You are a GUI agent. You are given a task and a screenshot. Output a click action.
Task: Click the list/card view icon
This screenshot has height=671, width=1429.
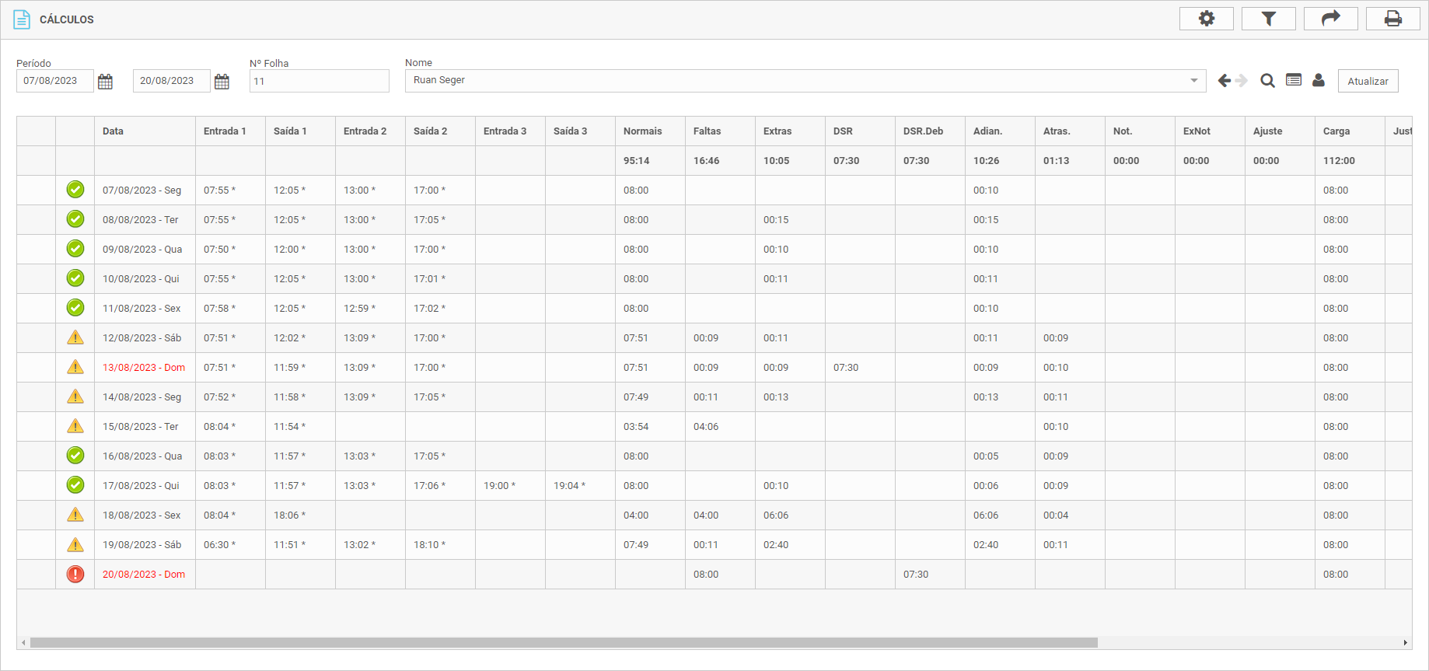point(1294,80)
